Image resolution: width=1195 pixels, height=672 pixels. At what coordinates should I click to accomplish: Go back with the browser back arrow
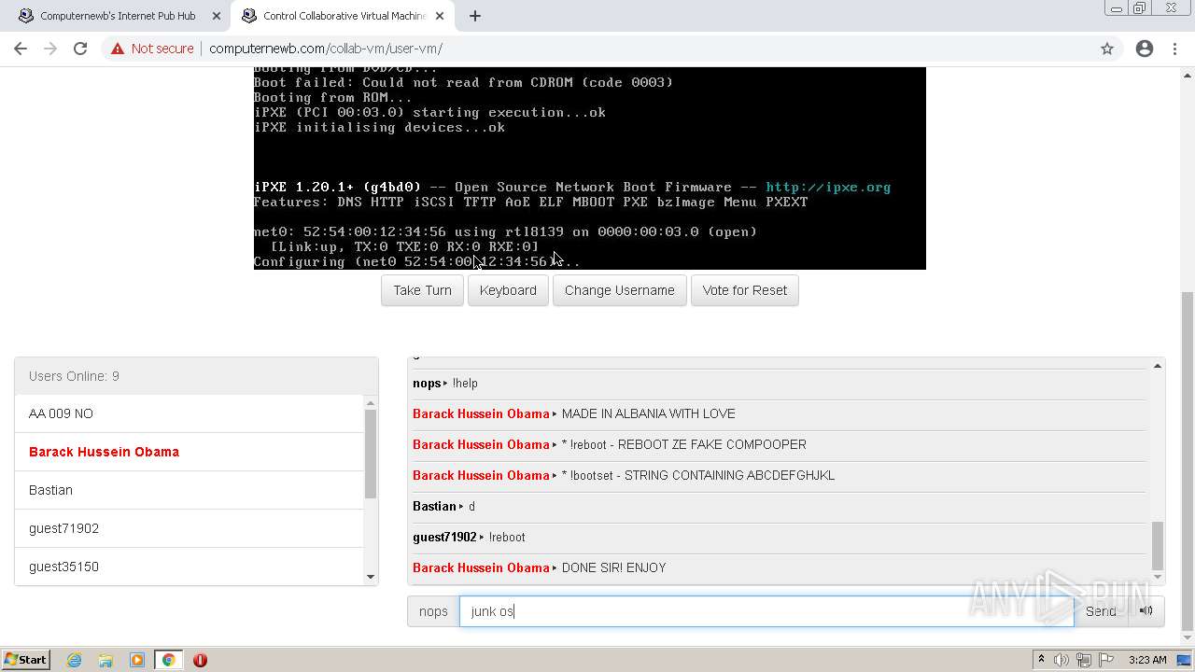[x=21, y=49]
